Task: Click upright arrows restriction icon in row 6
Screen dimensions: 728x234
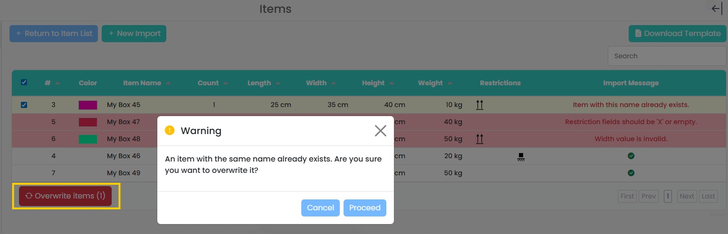Action: click(x=479, y=139)
